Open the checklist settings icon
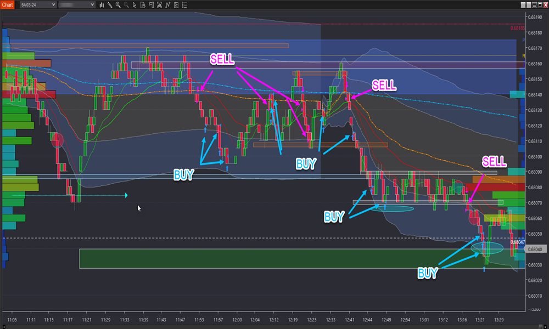Screen dimensions: 549x329 click(175, 4)
